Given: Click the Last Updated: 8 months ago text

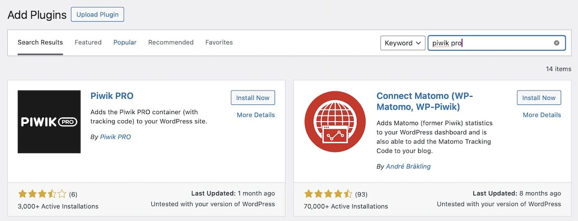Looking at the screenshot, I should pyautogui.click(x=517, y=193).
